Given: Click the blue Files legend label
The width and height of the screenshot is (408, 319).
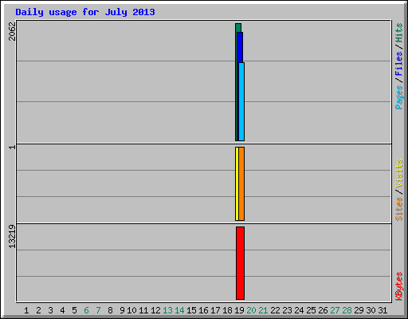Looking at the screenshot, I should click(398, 63).
